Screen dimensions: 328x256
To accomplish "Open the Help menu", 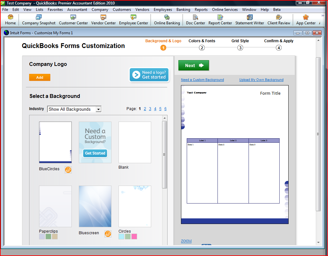I will 265,10.
